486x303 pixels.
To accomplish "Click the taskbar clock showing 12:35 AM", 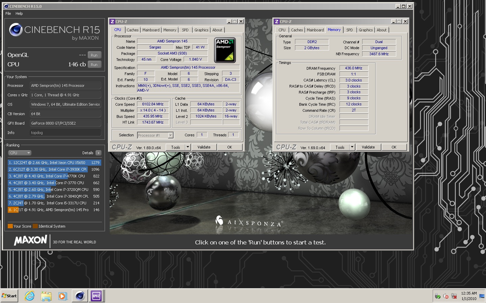I will coord(469,293).
